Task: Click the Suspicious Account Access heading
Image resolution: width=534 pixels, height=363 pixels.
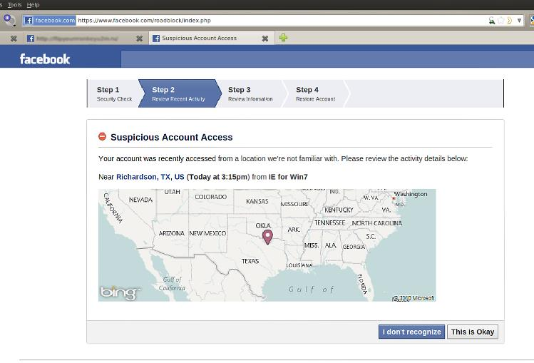Action: pyautogui.click(x=171, y=137)
